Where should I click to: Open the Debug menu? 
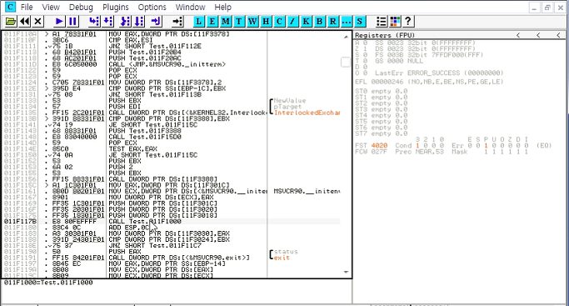(81, 8)
